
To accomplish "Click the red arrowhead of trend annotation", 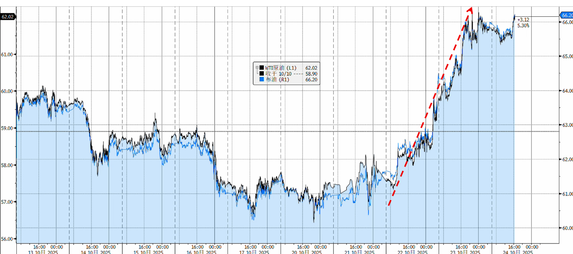I will click(471, 9).
